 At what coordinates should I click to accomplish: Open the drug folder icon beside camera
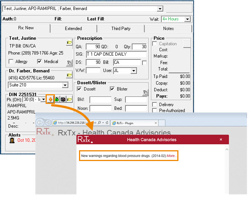(x=69, y=99)
